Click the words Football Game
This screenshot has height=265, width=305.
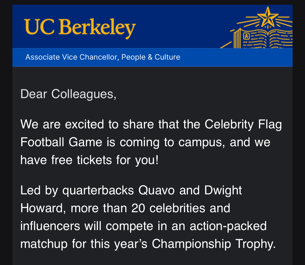coord(61,142)
